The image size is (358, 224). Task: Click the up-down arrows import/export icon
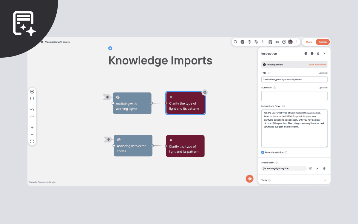tap(263, 42)
